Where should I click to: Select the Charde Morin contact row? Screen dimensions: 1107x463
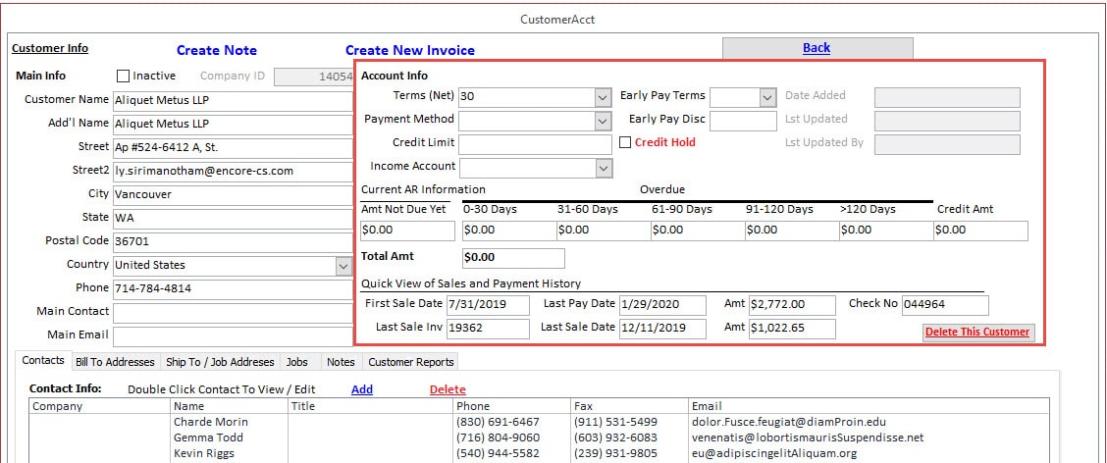point(540,422)
